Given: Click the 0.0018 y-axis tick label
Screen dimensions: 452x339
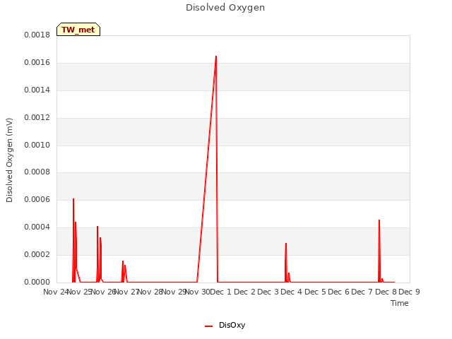Looking at the screenshot, I should click(x=37, y=35).
